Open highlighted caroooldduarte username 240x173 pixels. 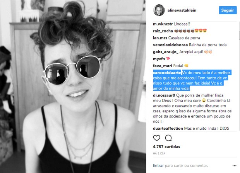167,73
